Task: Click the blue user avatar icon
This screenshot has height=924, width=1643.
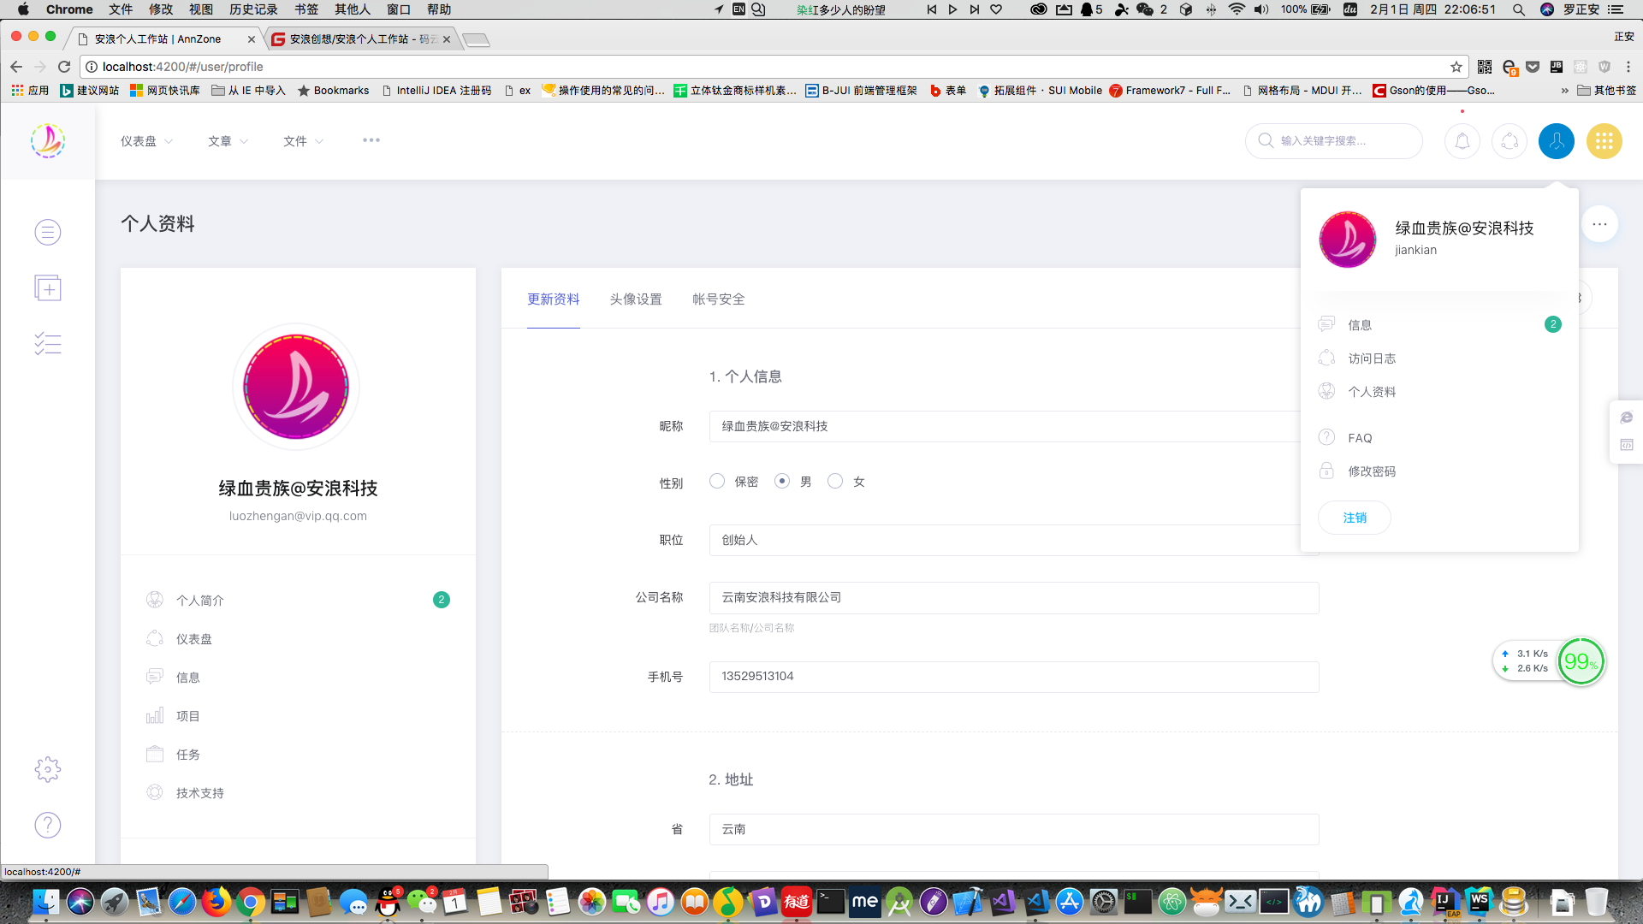Action: coord(1556,141)
